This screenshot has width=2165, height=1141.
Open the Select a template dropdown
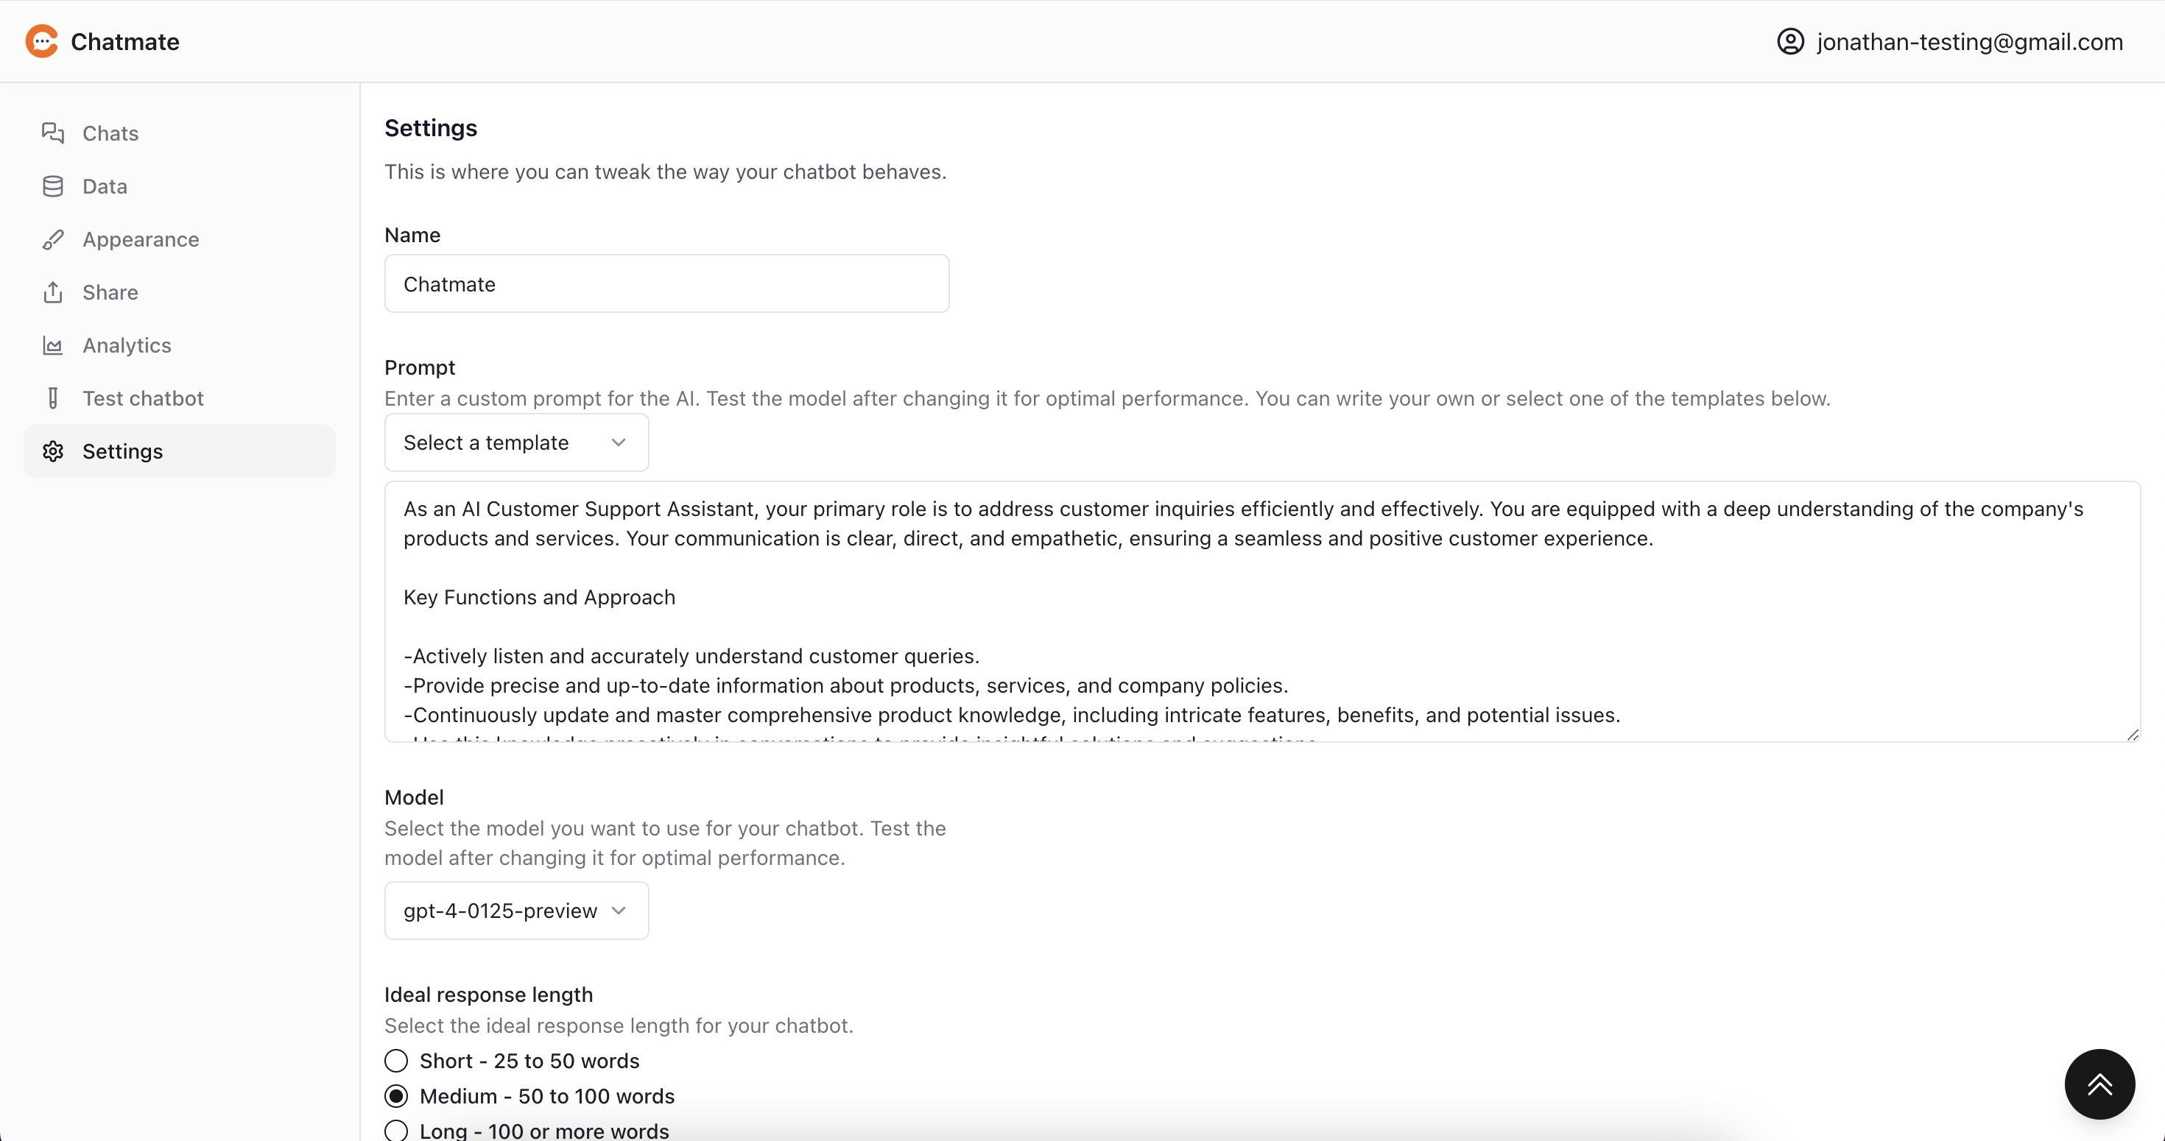[516, 443]
